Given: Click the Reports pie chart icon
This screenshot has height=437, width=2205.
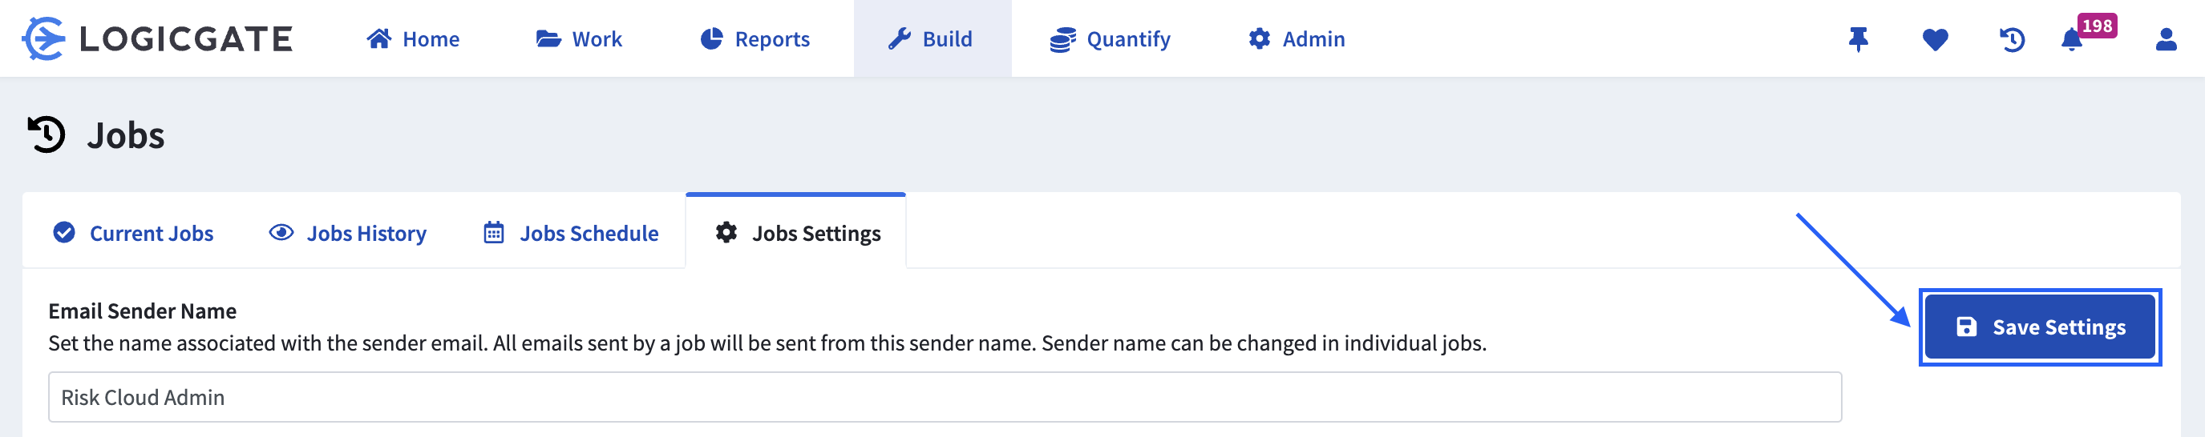Looking at the screenshot, I should pyautogui.click(x=711, y=38).
